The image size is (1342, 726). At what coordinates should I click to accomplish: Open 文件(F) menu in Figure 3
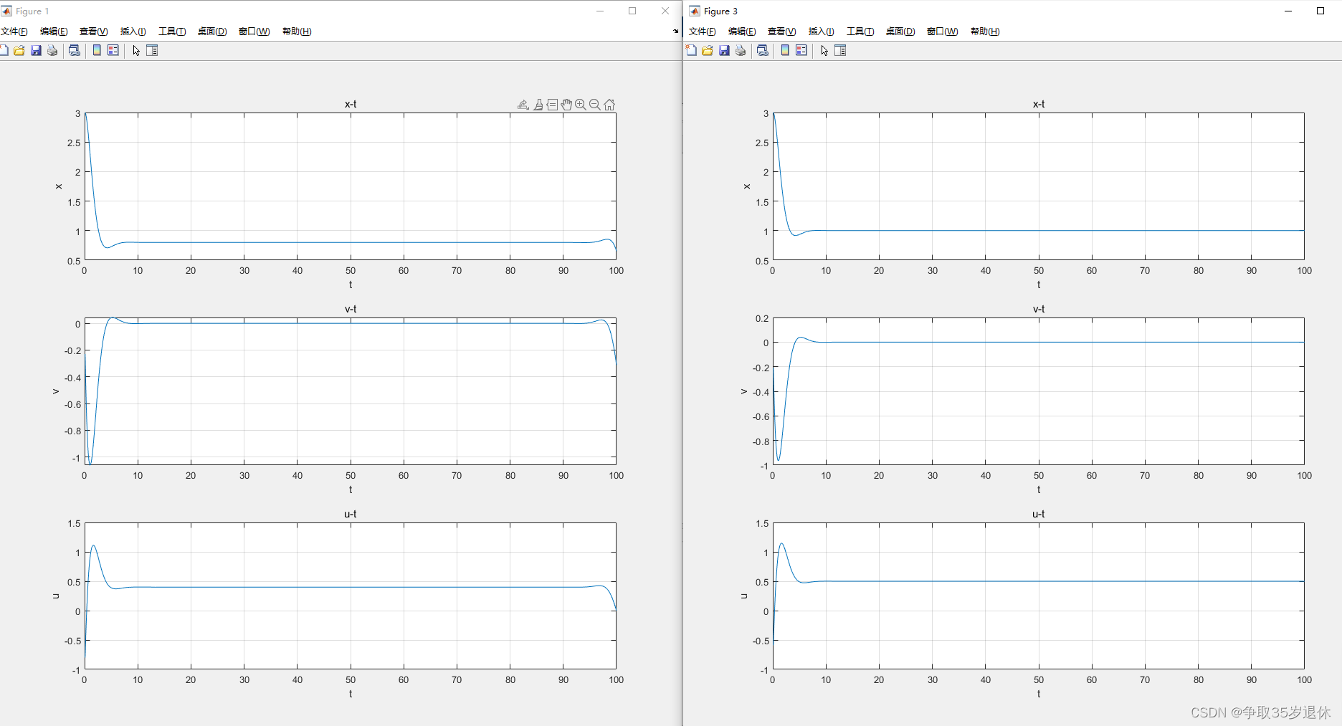point(703,32)
